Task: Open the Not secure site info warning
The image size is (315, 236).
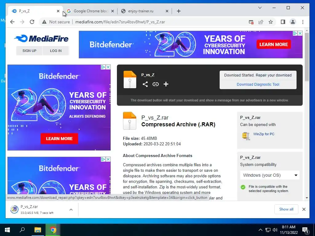Action: 56,22
